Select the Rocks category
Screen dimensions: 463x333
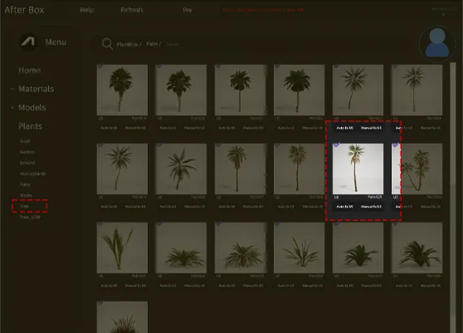click(26, 195)
